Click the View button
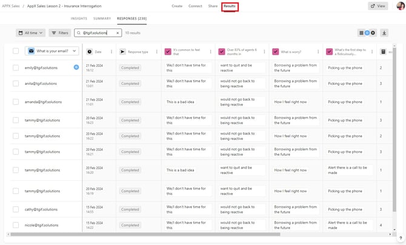This screenshot has height=245, width=406. click(378, 6)
